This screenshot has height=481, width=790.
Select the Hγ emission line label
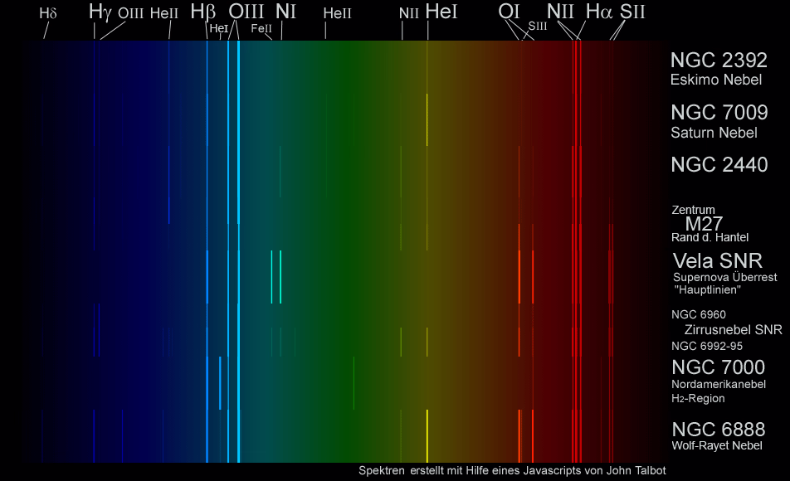tap(100, 12)
